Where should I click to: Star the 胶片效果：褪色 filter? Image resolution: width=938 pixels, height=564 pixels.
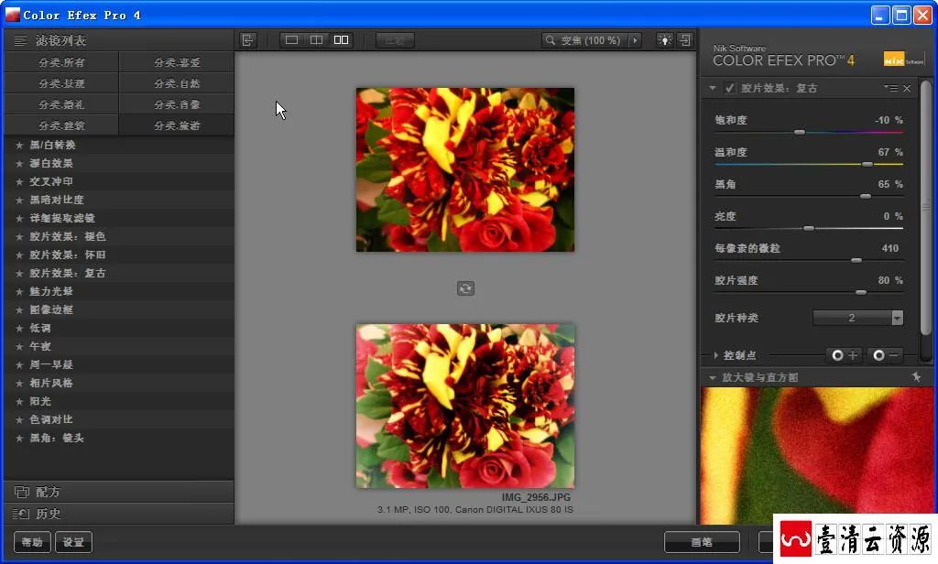tap(19, 237)
